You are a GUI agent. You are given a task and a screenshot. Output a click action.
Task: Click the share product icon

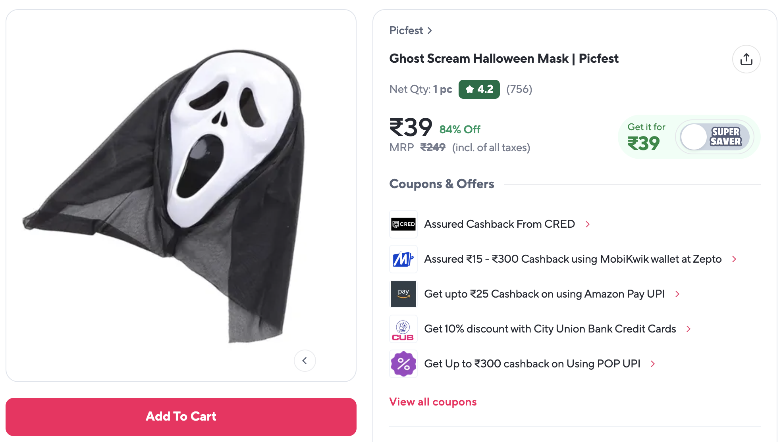(746, 59)
